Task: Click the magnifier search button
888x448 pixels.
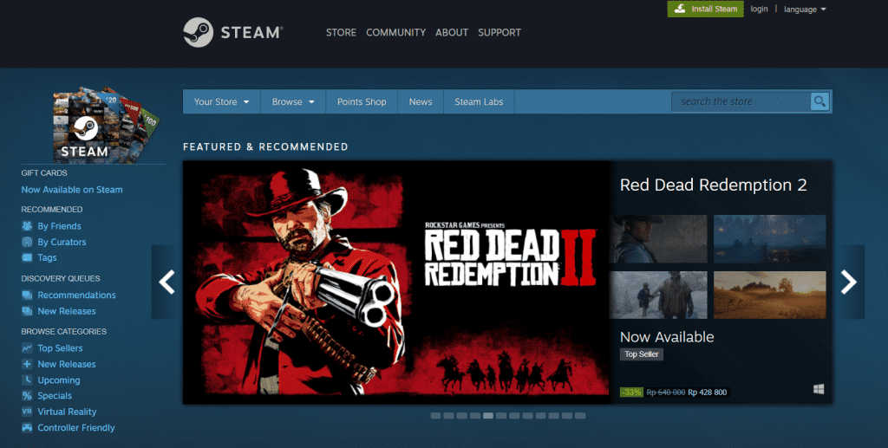Action: point(819,102)
